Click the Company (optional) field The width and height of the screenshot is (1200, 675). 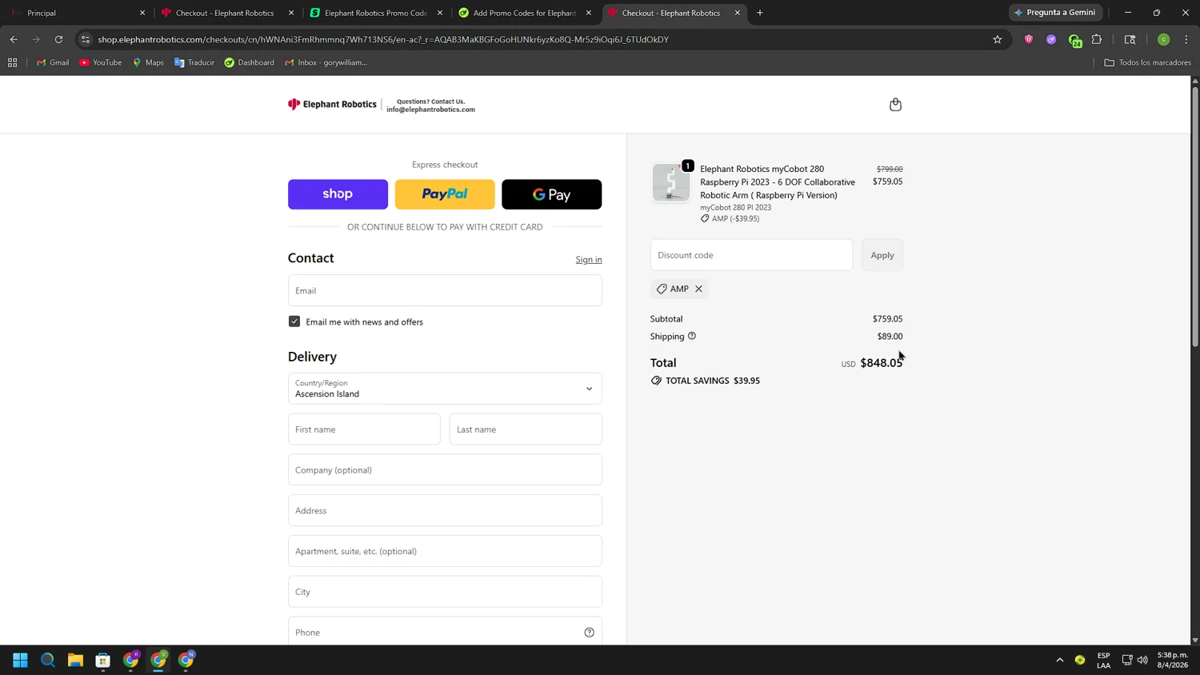click(445, 470)
